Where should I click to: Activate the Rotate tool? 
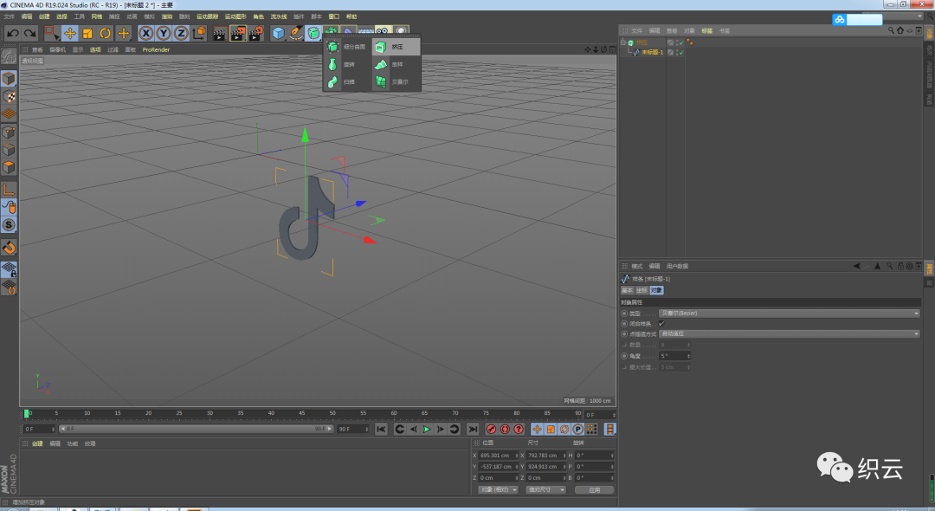pos(106,34)
